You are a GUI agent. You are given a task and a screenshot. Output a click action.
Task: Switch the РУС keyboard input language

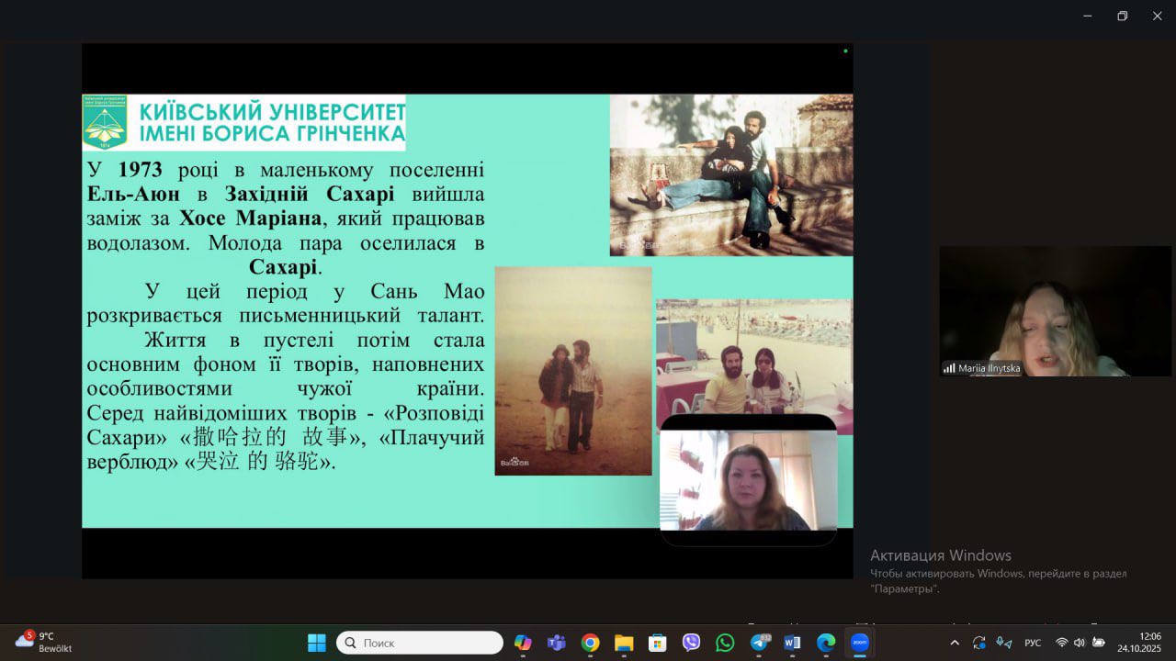(x=1033, y=643)
